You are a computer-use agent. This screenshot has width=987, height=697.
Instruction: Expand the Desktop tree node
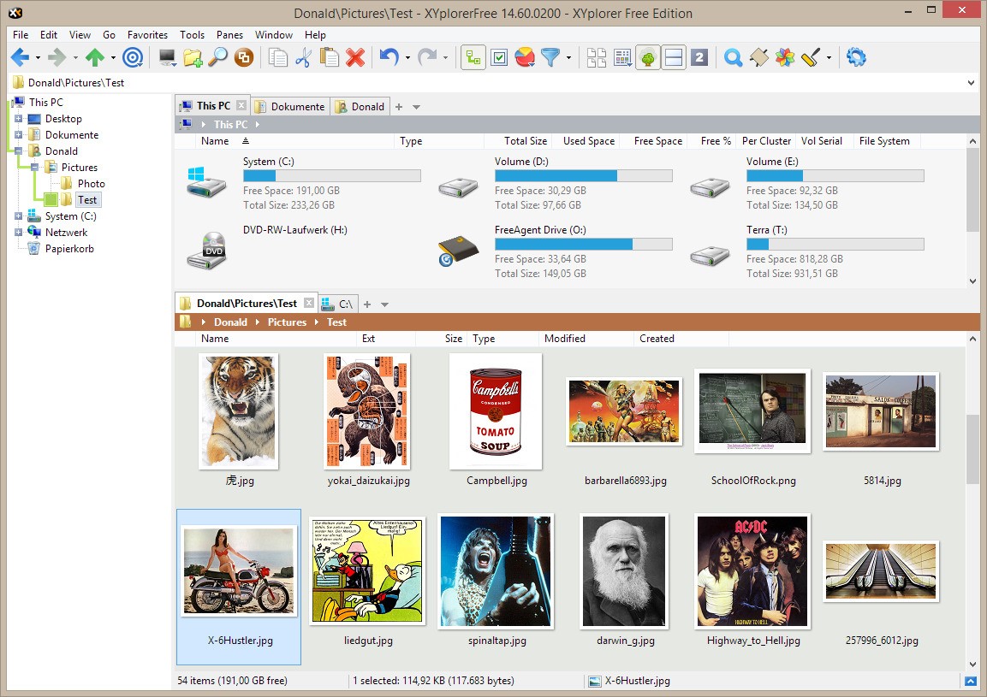(x=18, y=118)
